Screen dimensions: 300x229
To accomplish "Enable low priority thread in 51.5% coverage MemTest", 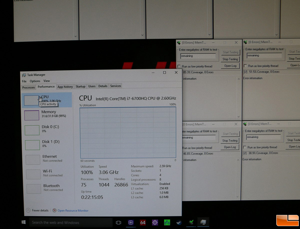I will pyautogui.click(x=245, y=66).
